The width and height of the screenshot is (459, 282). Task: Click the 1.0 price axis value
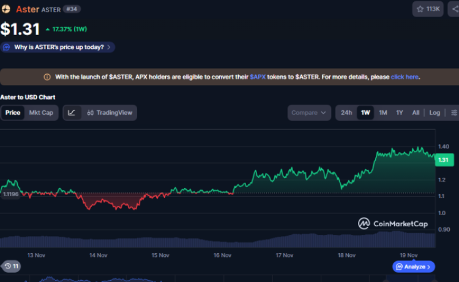tap(442, 213)
